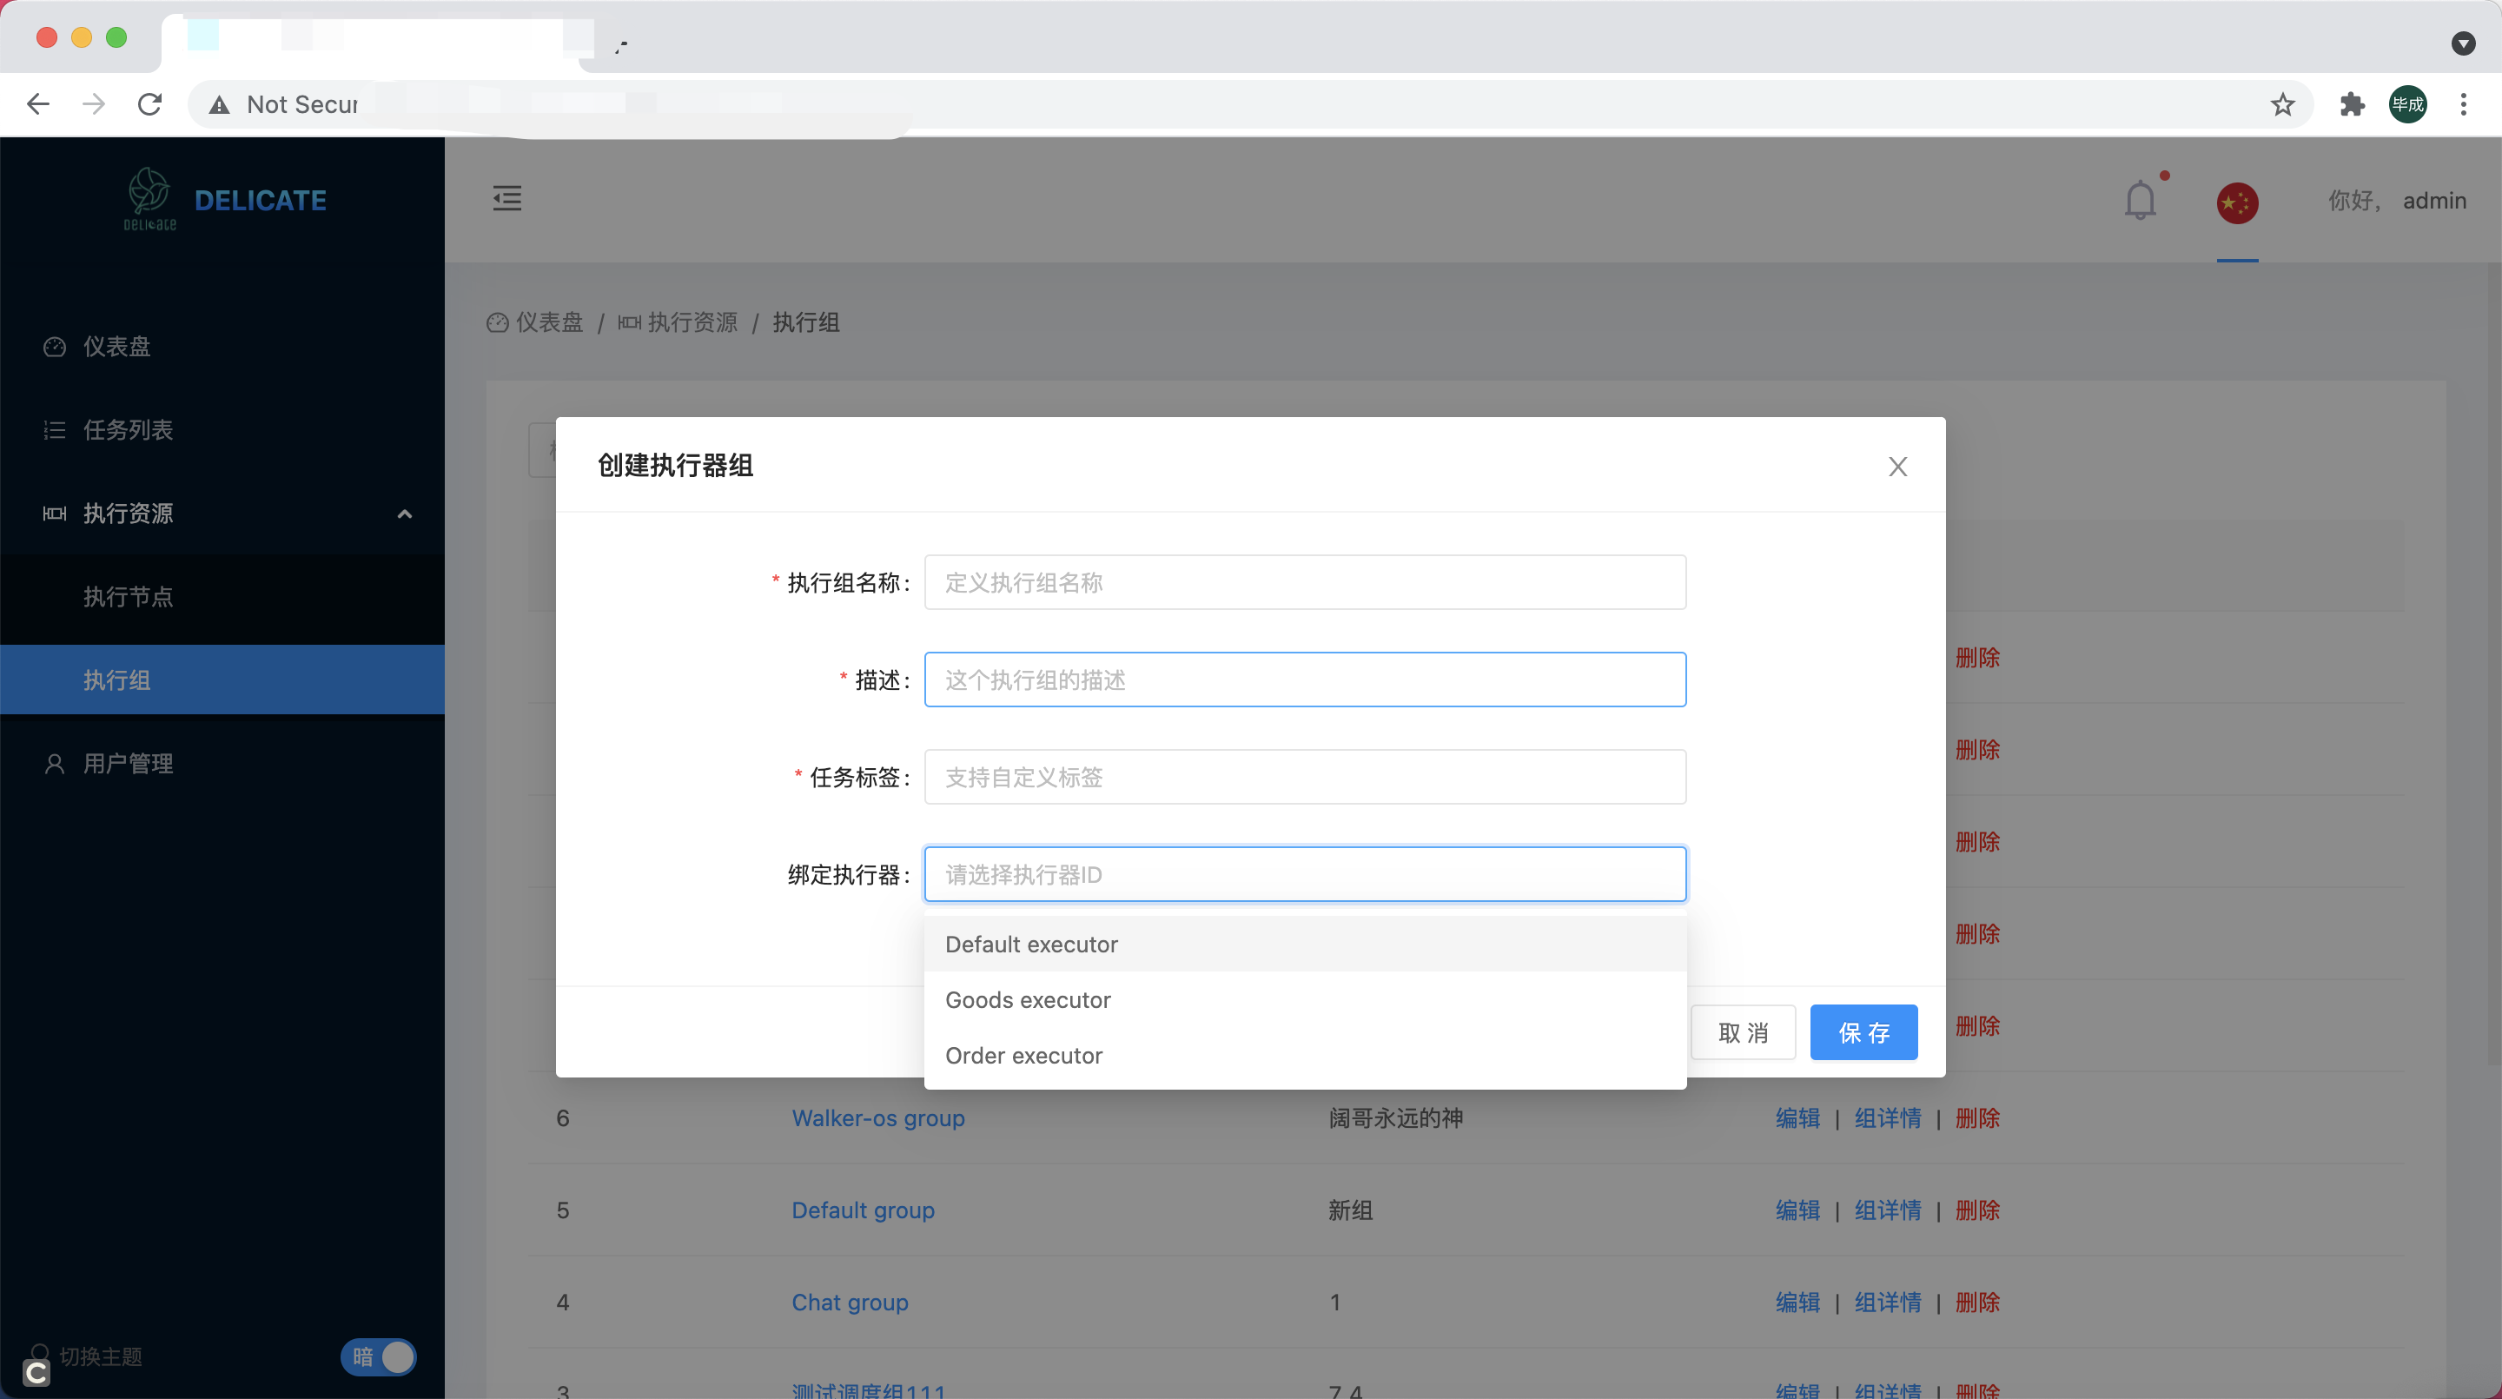Open 用户管理 sidebar item

[127, 764]
